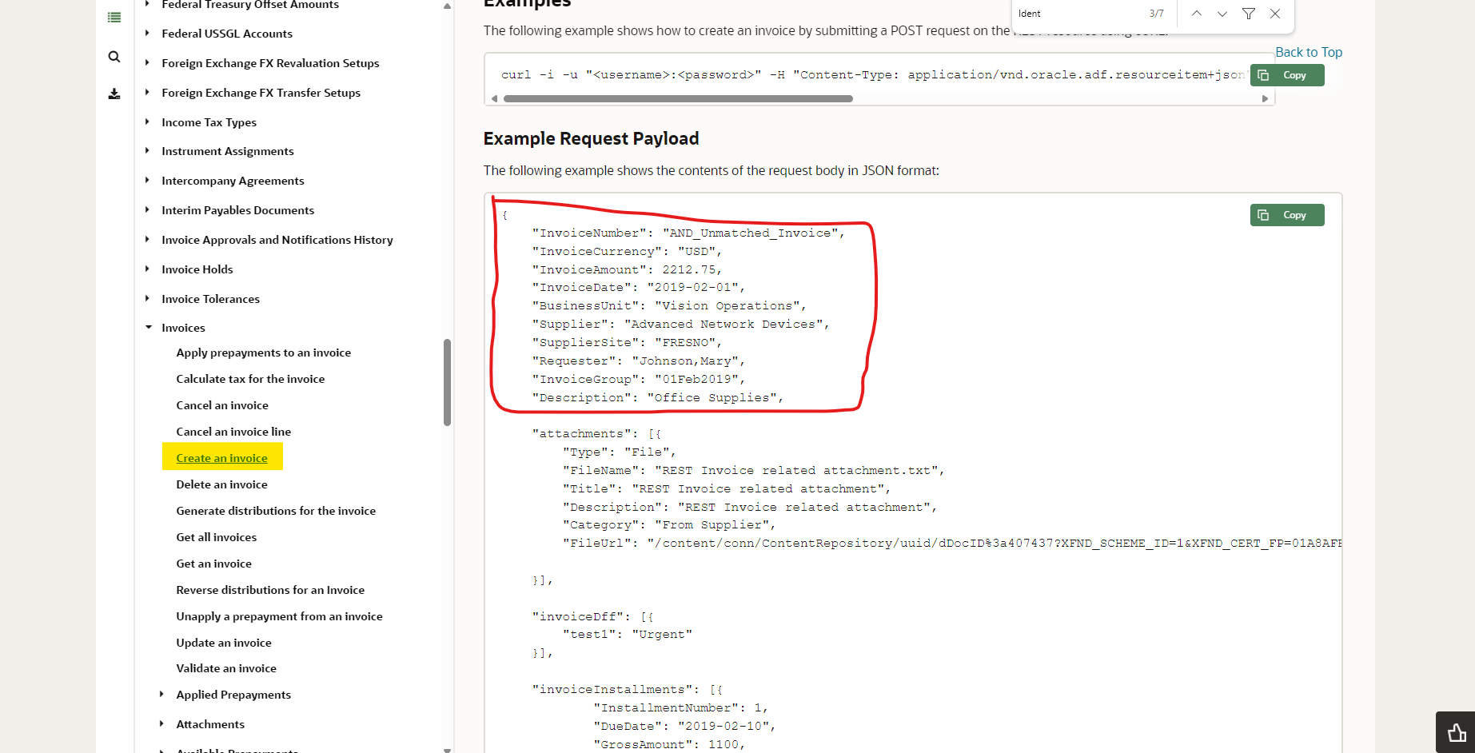1475x753 pixels.
Task: Copy the JSON request payload
Action: coord(1287,215)
